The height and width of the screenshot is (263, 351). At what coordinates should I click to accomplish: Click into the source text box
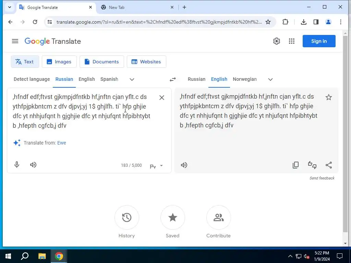(x=83, y=111)
